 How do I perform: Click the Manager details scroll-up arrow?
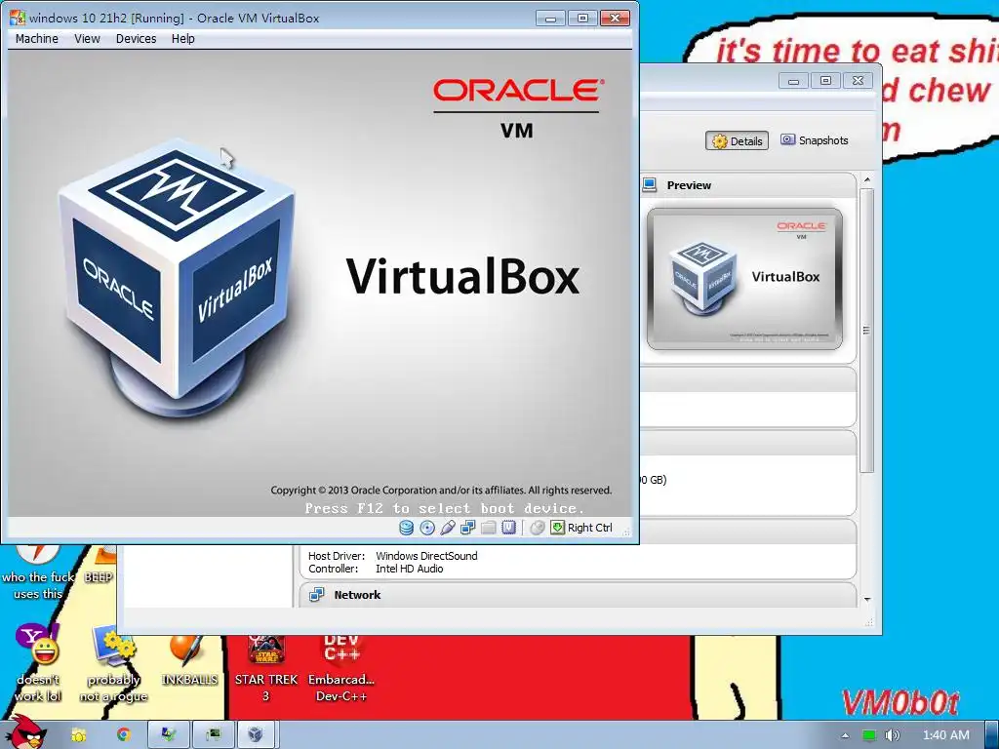(x=866, y=180)
